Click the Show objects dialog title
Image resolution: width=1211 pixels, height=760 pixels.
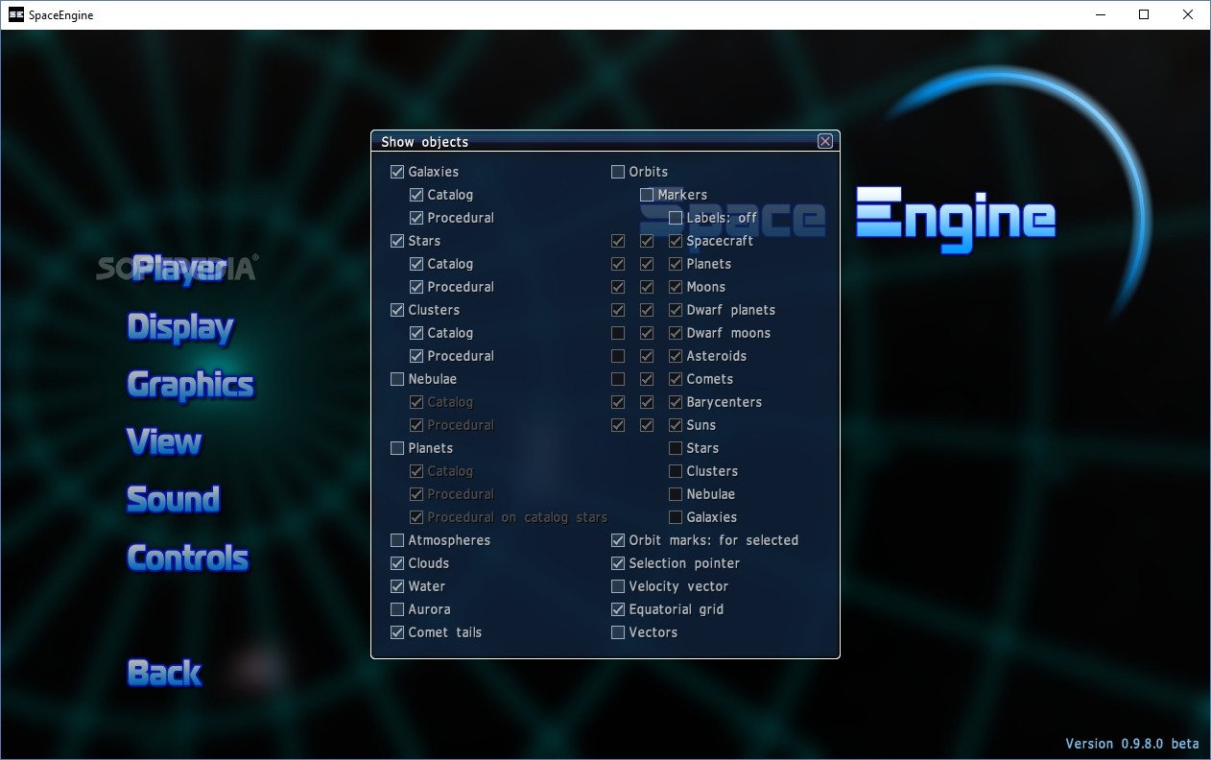424,142
